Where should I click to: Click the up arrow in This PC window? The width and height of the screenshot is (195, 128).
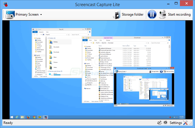pos(41,35)
